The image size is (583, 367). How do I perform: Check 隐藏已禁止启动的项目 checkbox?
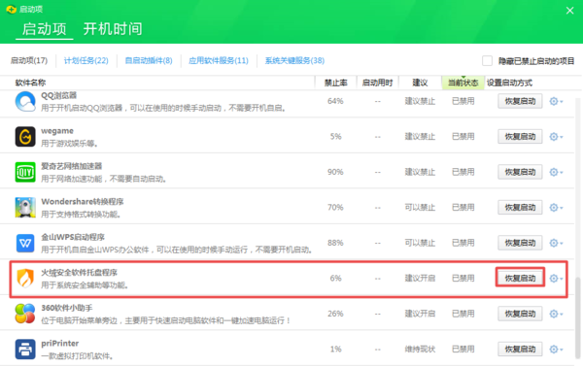[487, 60]
